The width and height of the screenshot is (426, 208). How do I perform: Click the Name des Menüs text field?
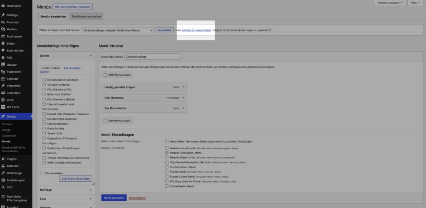152,57
